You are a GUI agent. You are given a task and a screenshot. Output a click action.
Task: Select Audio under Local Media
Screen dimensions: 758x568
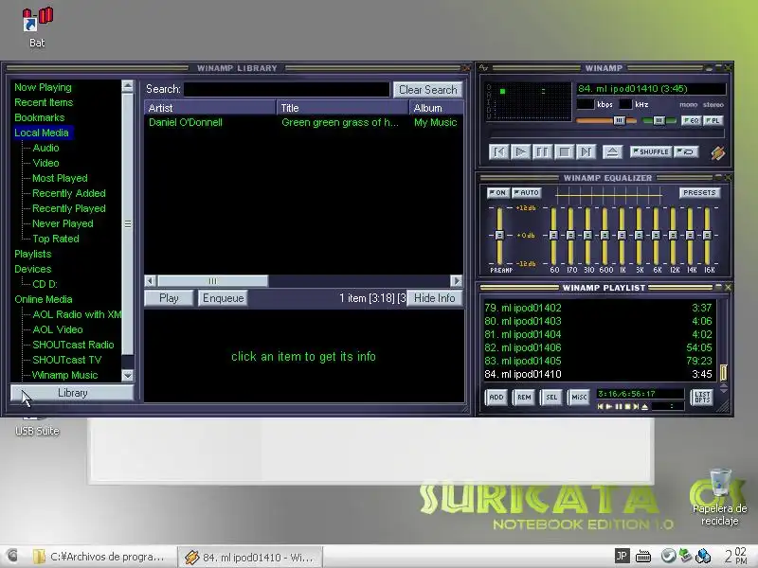pos(45,148)
